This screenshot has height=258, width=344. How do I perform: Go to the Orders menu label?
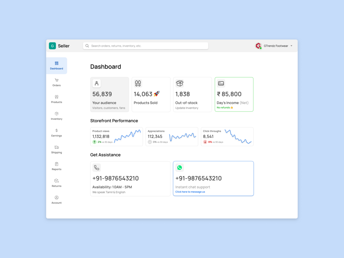56,85
